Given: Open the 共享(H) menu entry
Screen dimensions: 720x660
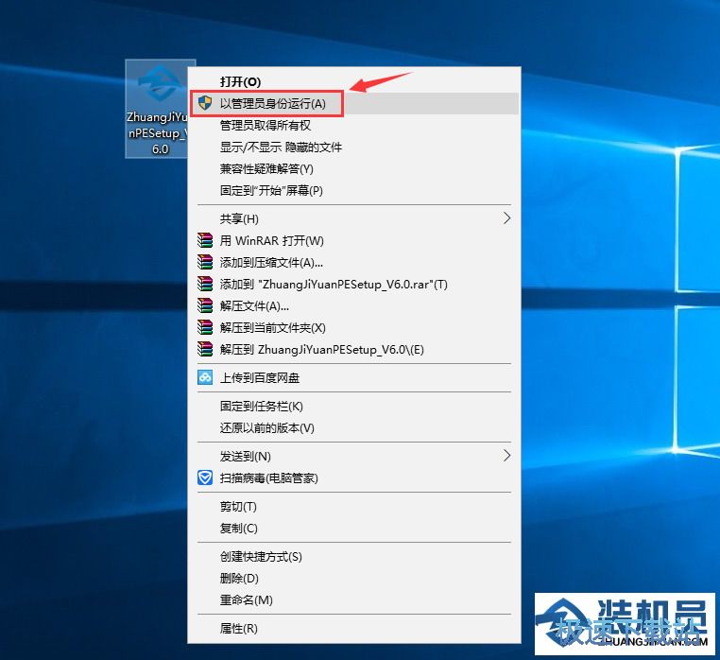Looking at the screenshot, I should [x=353, y=218].
